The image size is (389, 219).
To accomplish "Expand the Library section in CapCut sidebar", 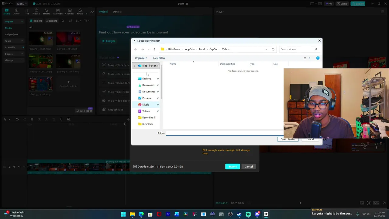I will click(22, 60).
